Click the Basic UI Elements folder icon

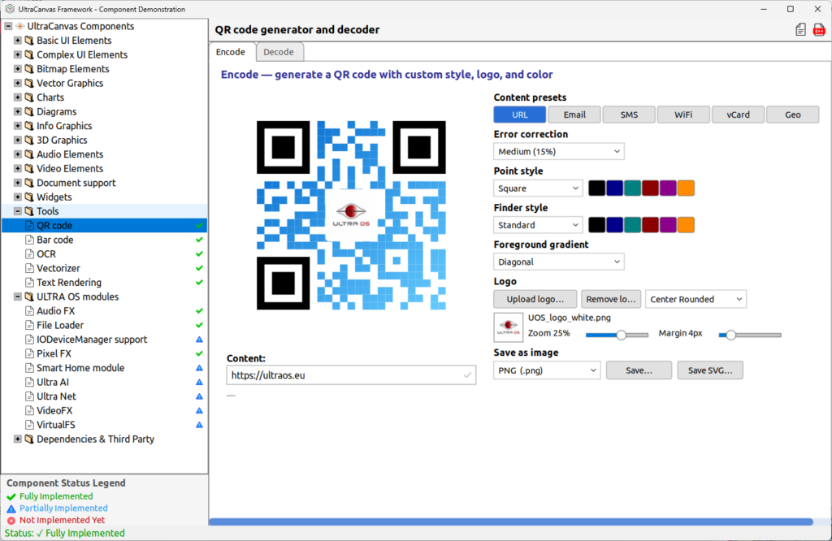[x=29, y=41]
